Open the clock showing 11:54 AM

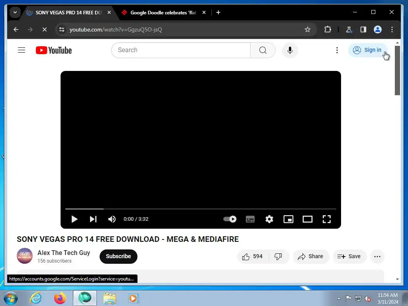click(387, 298)
